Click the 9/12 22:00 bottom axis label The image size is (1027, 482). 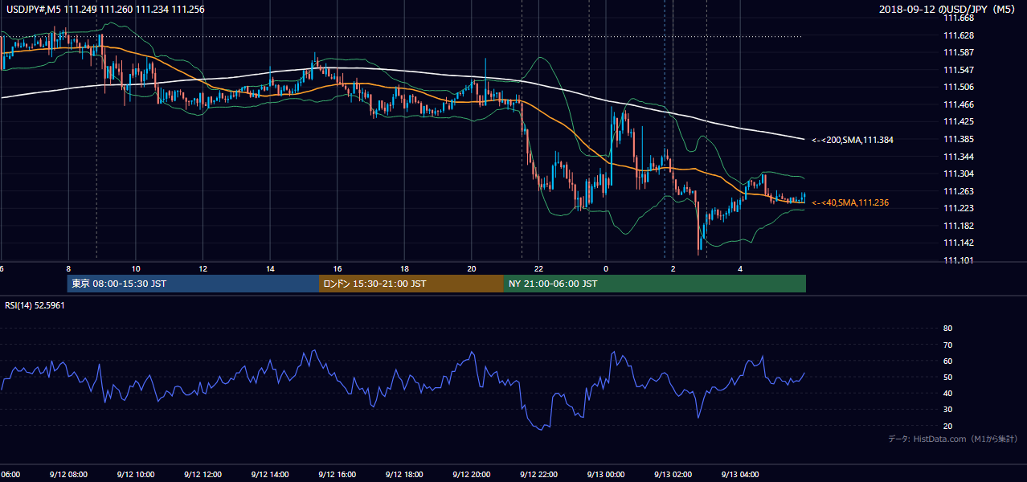538,474
